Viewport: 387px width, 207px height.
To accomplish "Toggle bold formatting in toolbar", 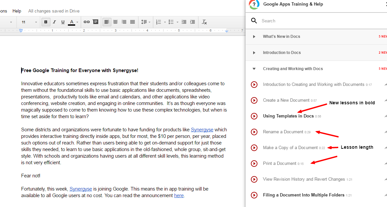I will click(x=46, y=22).
